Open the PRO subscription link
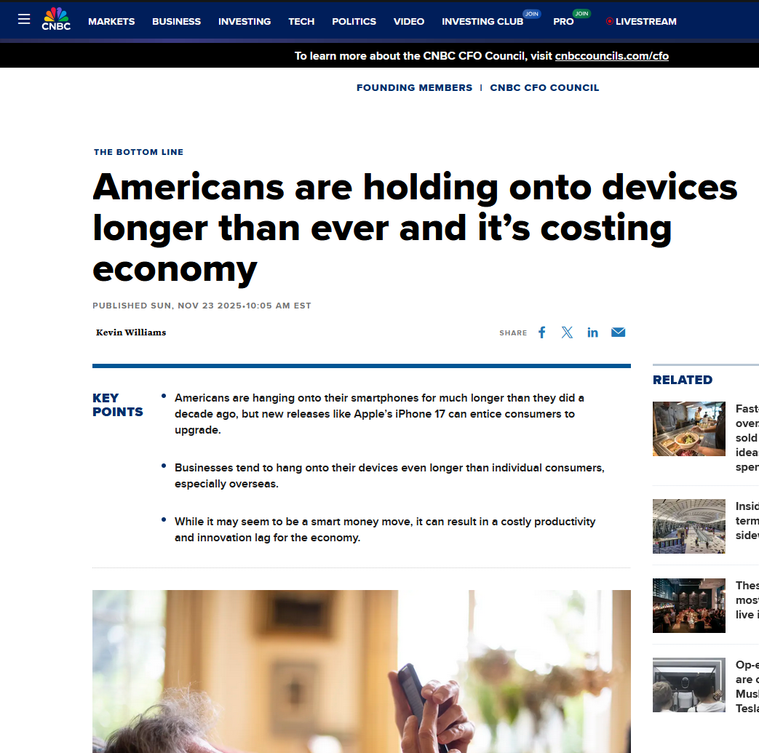The height and width of the screenshot is (753, 759). click(x=563, y=22)
